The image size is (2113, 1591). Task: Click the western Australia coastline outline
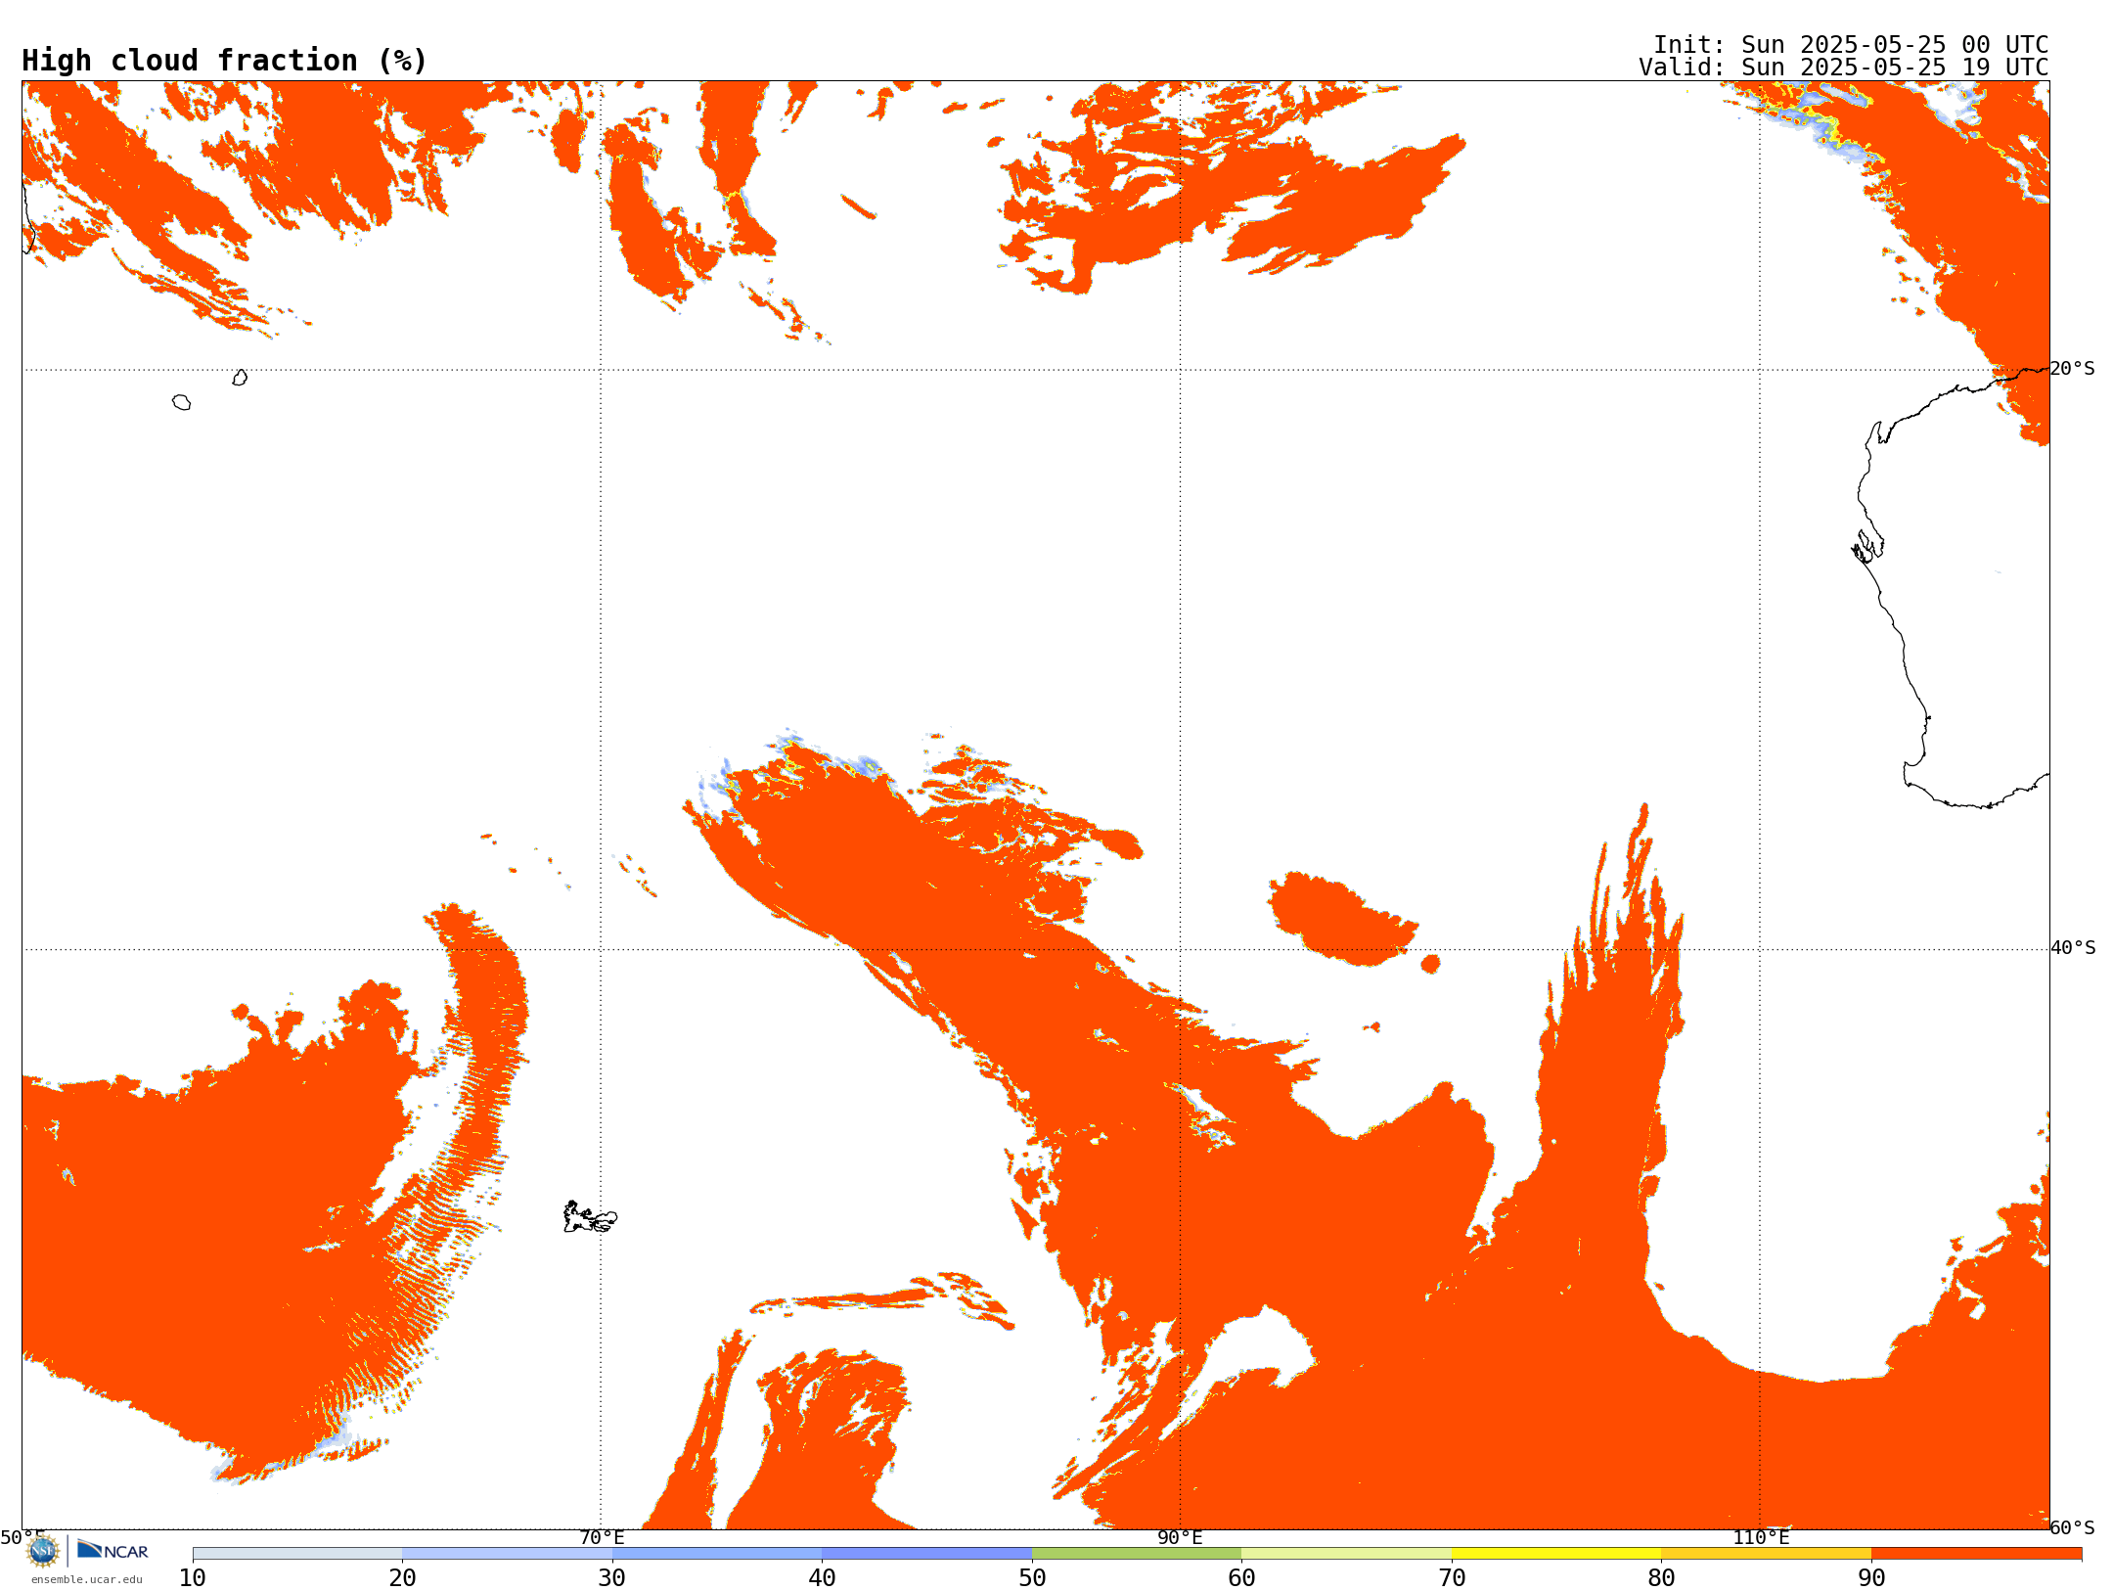[x=1952, y=587]
